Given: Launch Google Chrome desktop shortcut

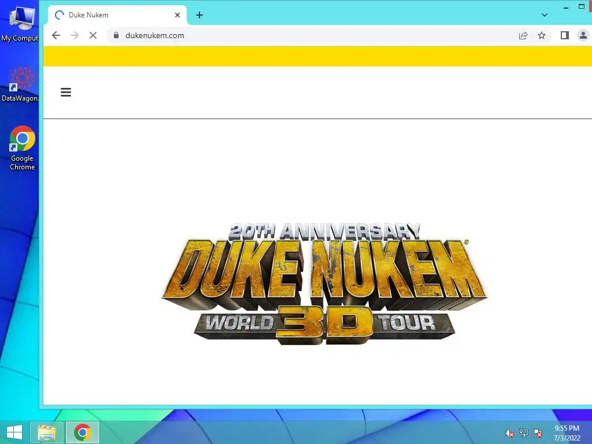Looking at the screenshot, I should point(22,148).
